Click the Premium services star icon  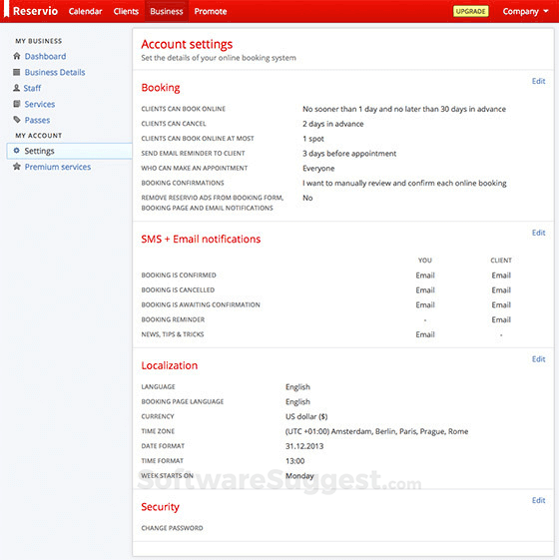tap(16, 167)
